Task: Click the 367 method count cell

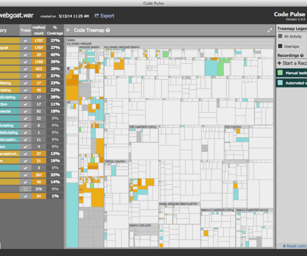Action: click(39, 175)
